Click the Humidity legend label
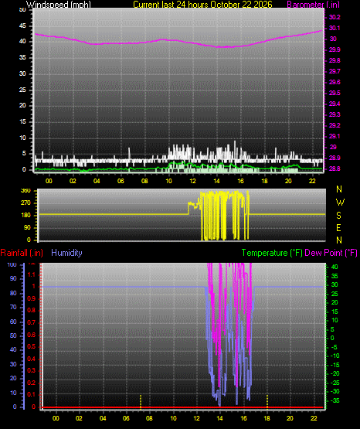Screen dimensions: 360x429 click(x=66, y=253)
